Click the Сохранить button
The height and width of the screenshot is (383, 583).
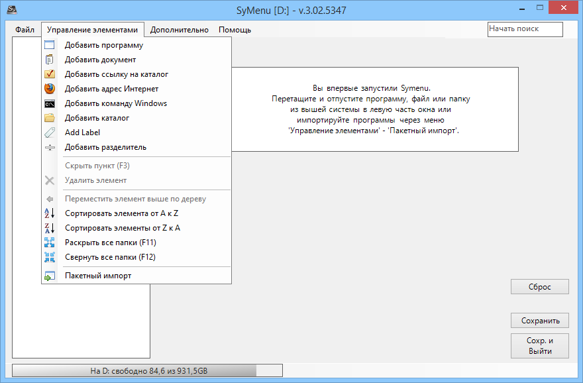539,321
